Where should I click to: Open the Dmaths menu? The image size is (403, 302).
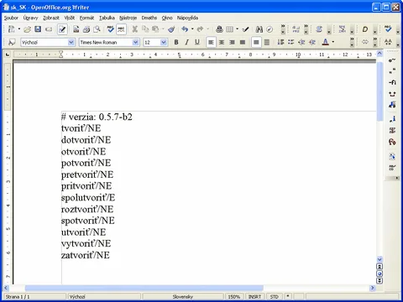pos(149,18)
